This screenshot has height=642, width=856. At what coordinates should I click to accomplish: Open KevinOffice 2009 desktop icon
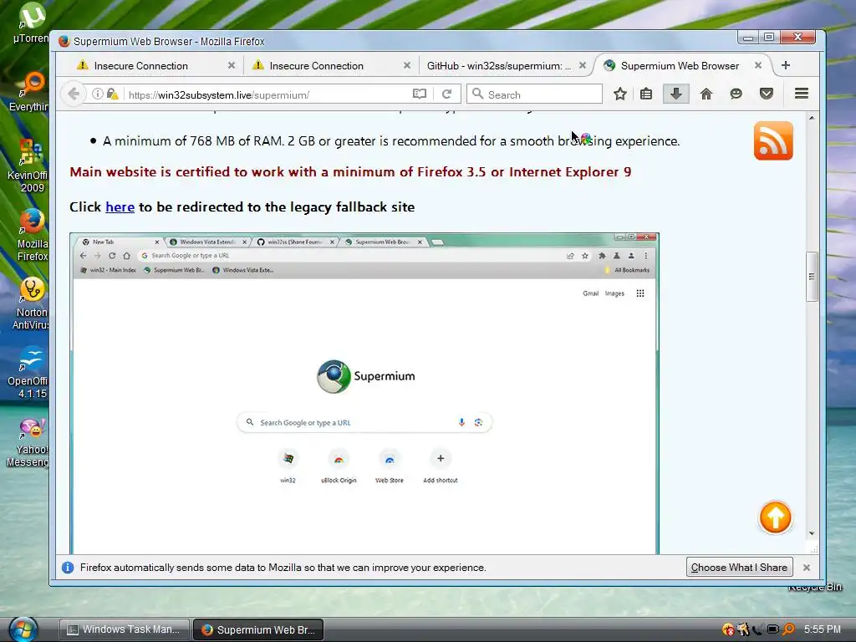pos(28,165)
